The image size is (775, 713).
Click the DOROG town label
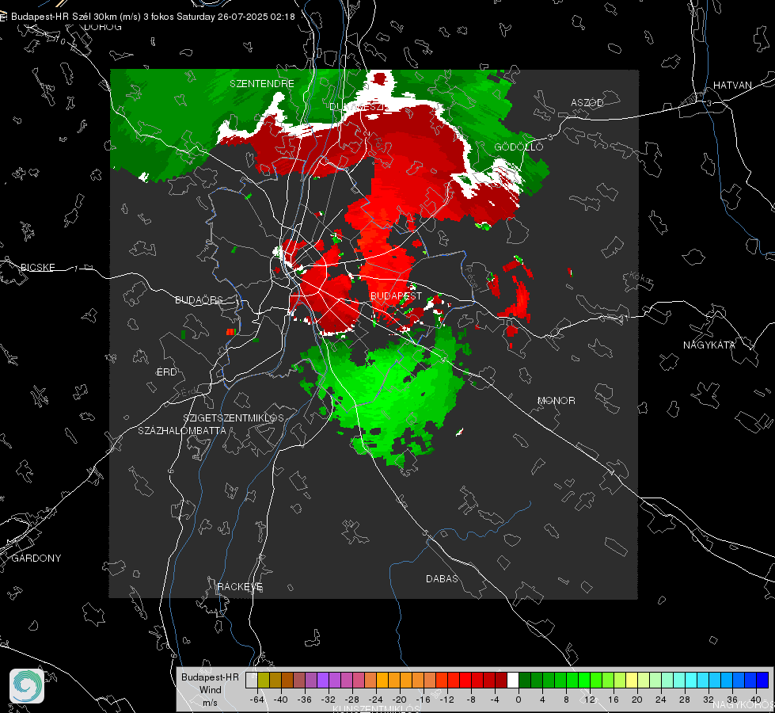(x=103, y=27)
